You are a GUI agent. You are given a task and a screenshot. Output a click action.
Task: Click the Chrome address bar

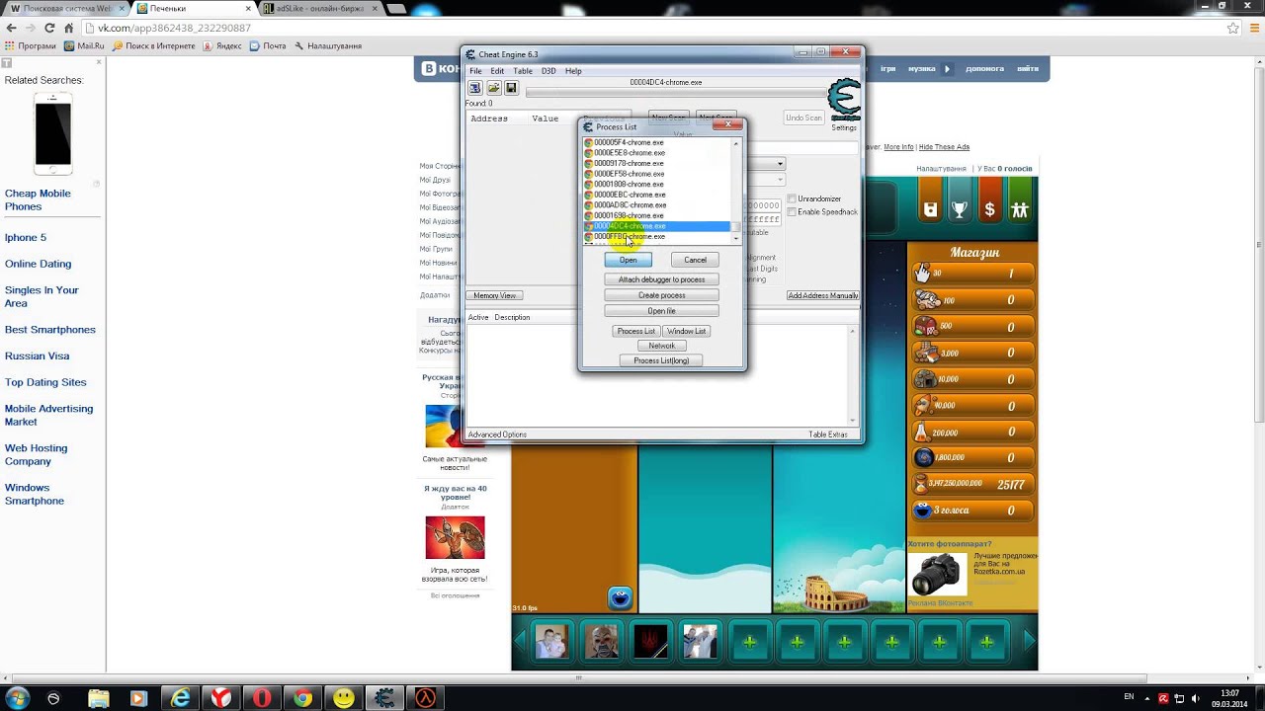(x=652, y=29)
